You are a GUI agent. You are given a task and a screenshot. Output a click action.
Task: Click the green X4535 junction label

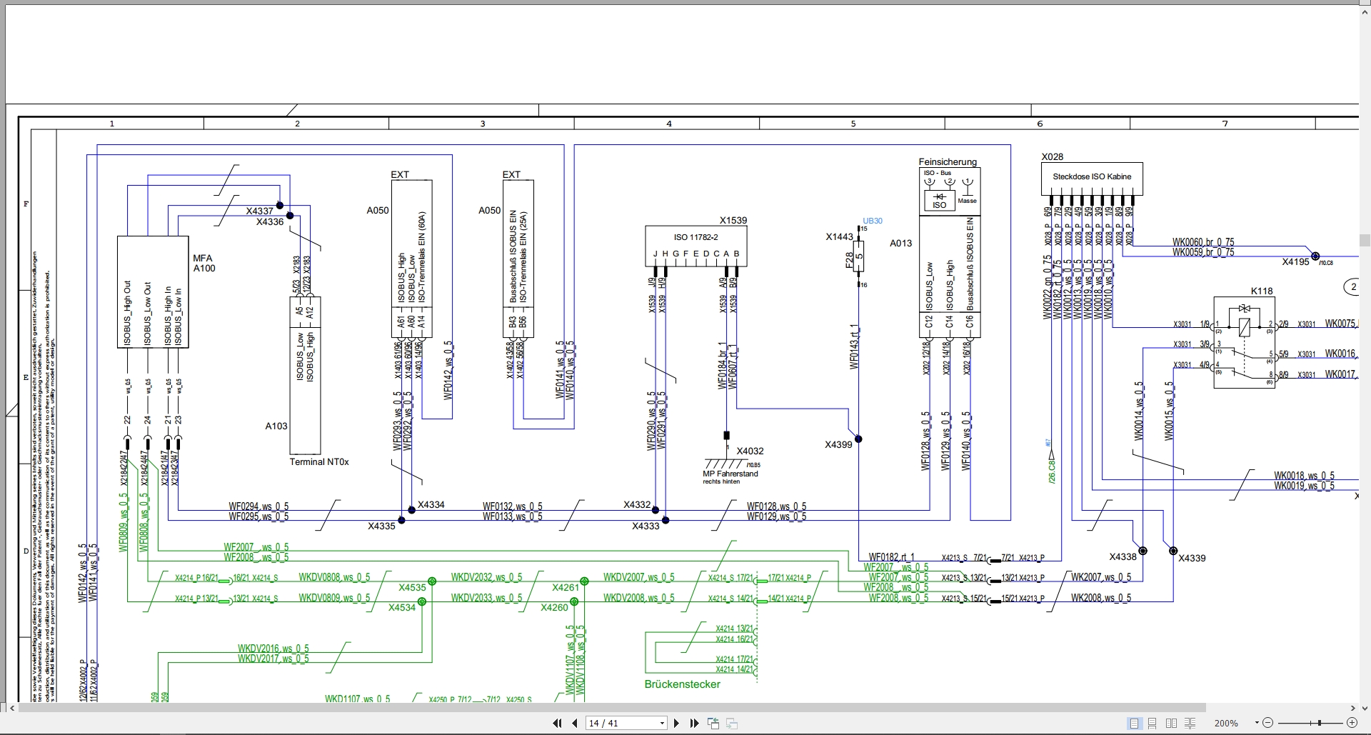[412, 587]
